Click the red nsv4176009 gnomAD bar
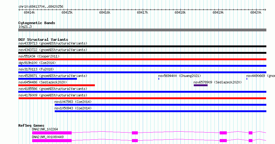Viewport: 275px width, 144px height. pyautogui.click(x=142, y=98)
